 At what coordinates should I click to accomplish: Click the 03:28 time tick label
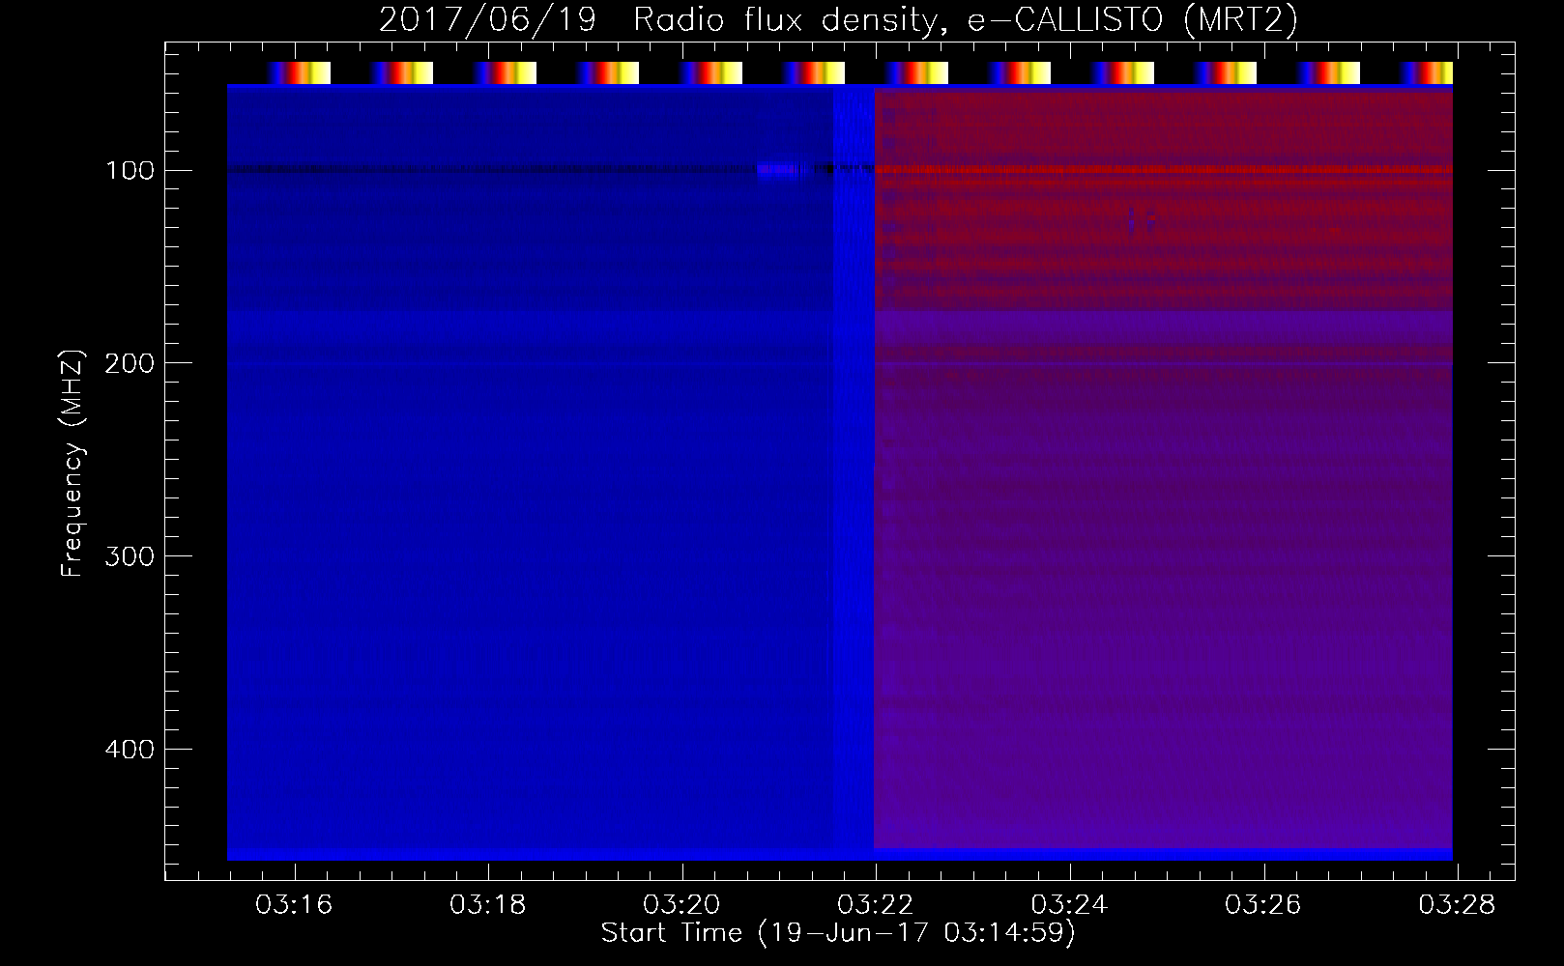point(1457,904)
